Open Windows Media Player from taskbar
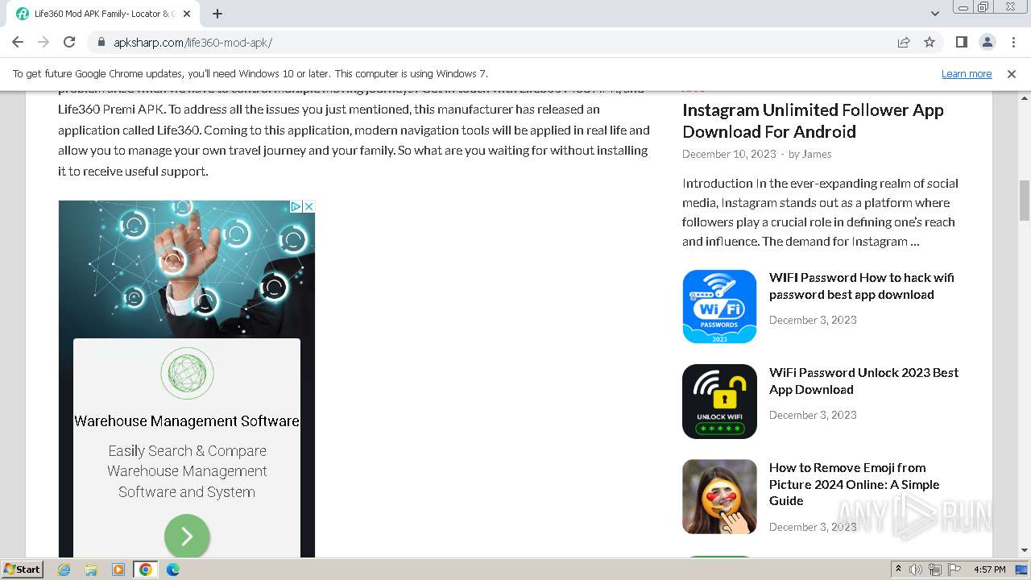Screen dimensions: 1031x580 coord(118,570)
